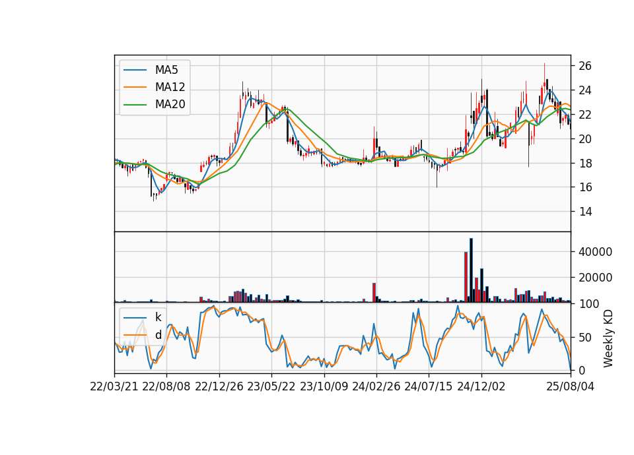This screenshot has height=455, width=634.
Task: Click the 22/12/26 date label
Action: (219, 386)
